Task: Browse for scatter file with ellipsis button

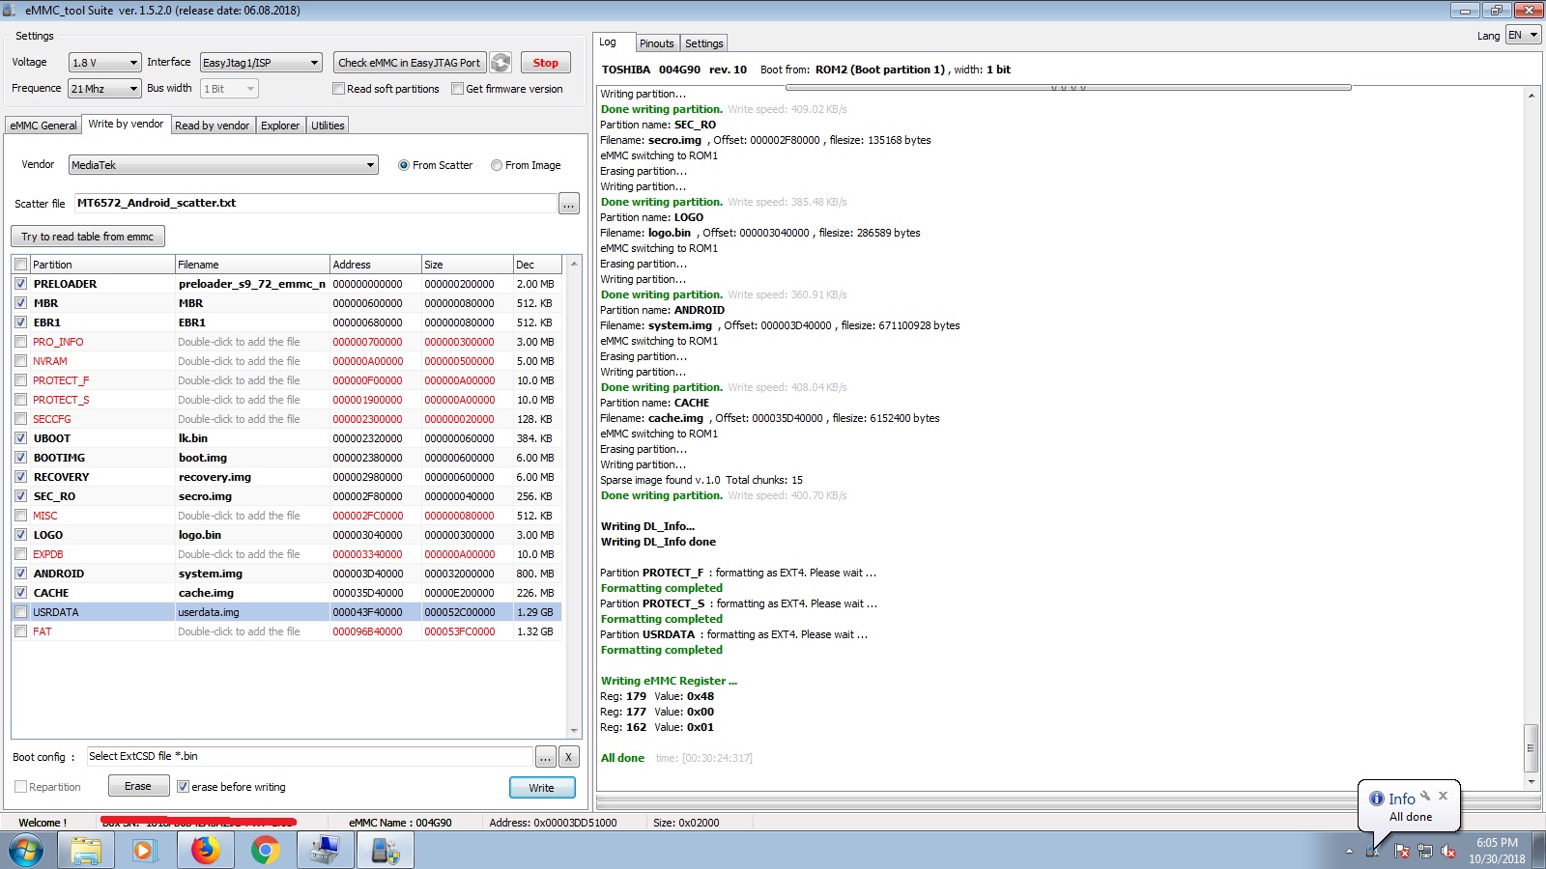Action: [569, 204]
